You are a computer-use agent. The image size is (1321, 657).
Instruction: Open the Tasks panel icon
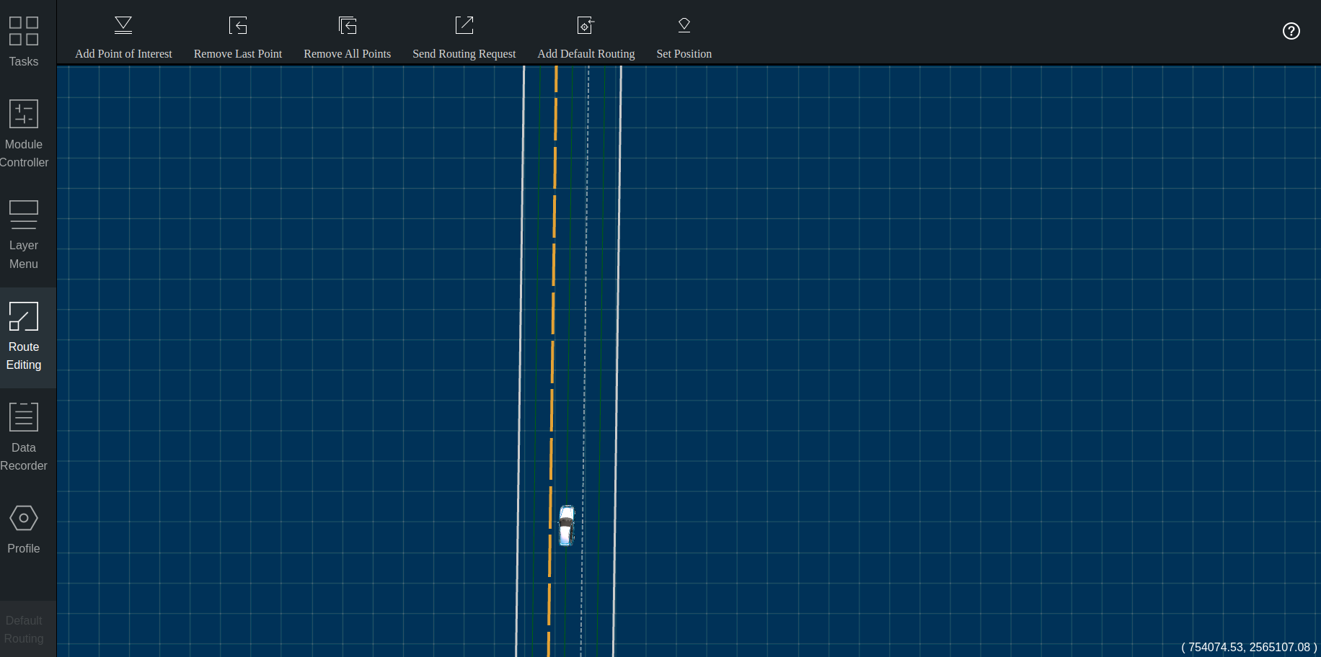click(24, 31)
